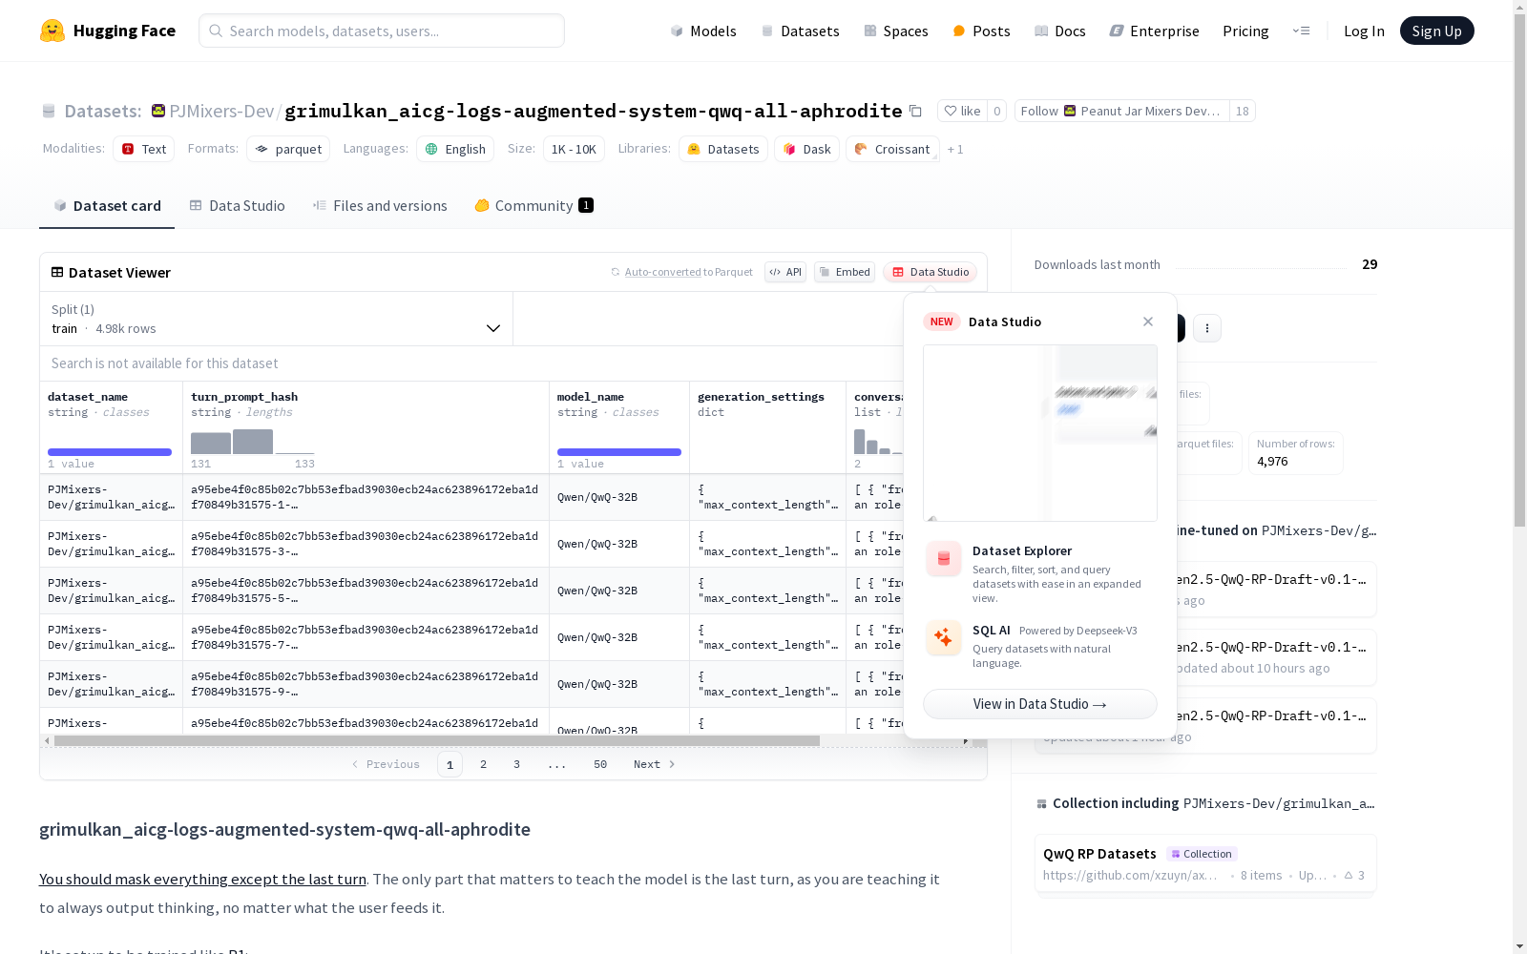Go to the Next page
The width and height of the screenshot is (1527, 954).
click(655, 764)
